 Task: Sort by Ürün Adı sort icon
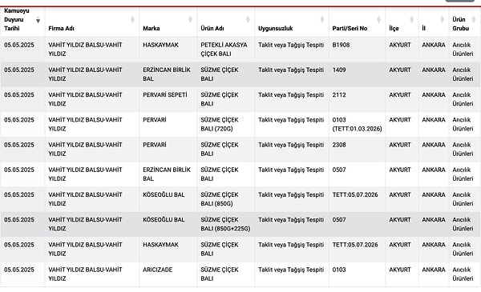coord(248,19)
